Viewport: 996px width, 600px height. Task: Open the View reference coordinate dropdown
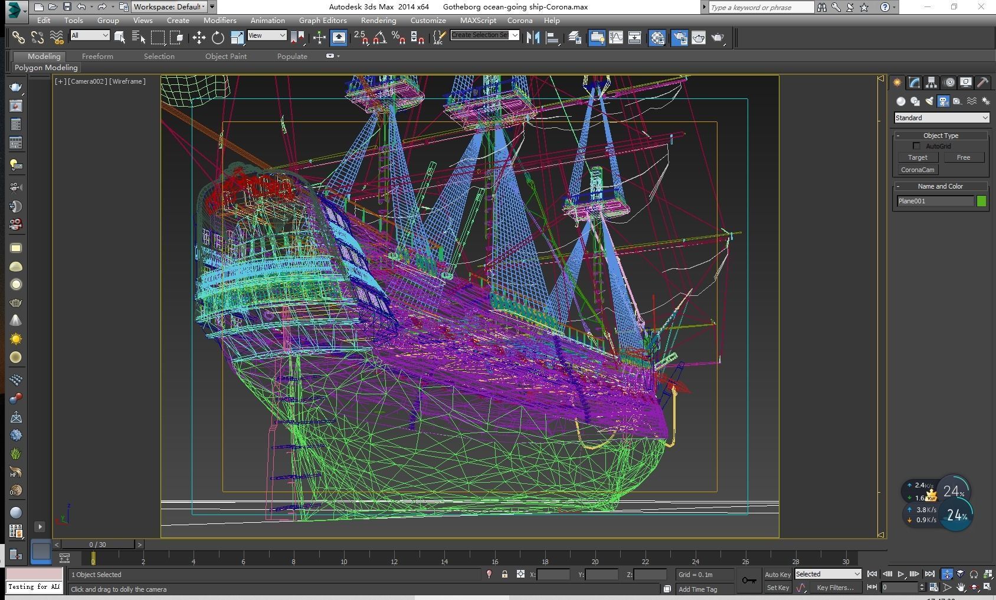(x=267, y=35)
